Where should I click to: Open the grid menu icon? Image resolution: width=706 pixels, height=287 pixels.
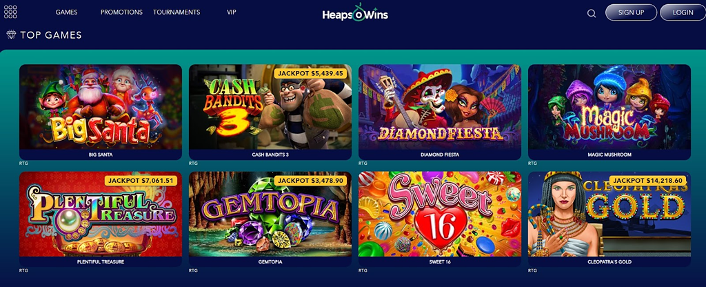tap(10, 12)
